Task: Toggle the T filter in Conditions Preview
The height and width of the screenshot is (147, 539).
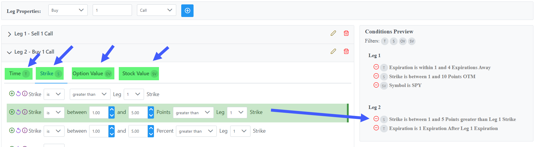Action: click(384, 41)
